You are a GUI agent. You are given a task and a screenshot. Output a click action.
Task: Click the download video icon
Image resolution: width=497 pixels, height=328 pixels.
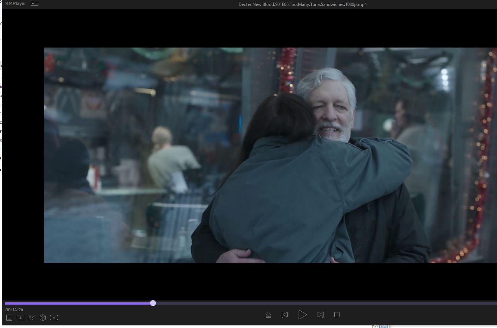[x=20, y=318]
